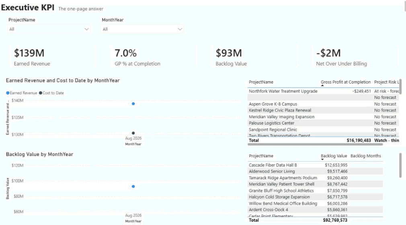Select Meridian Valley Imaging Expansion row

323,117
